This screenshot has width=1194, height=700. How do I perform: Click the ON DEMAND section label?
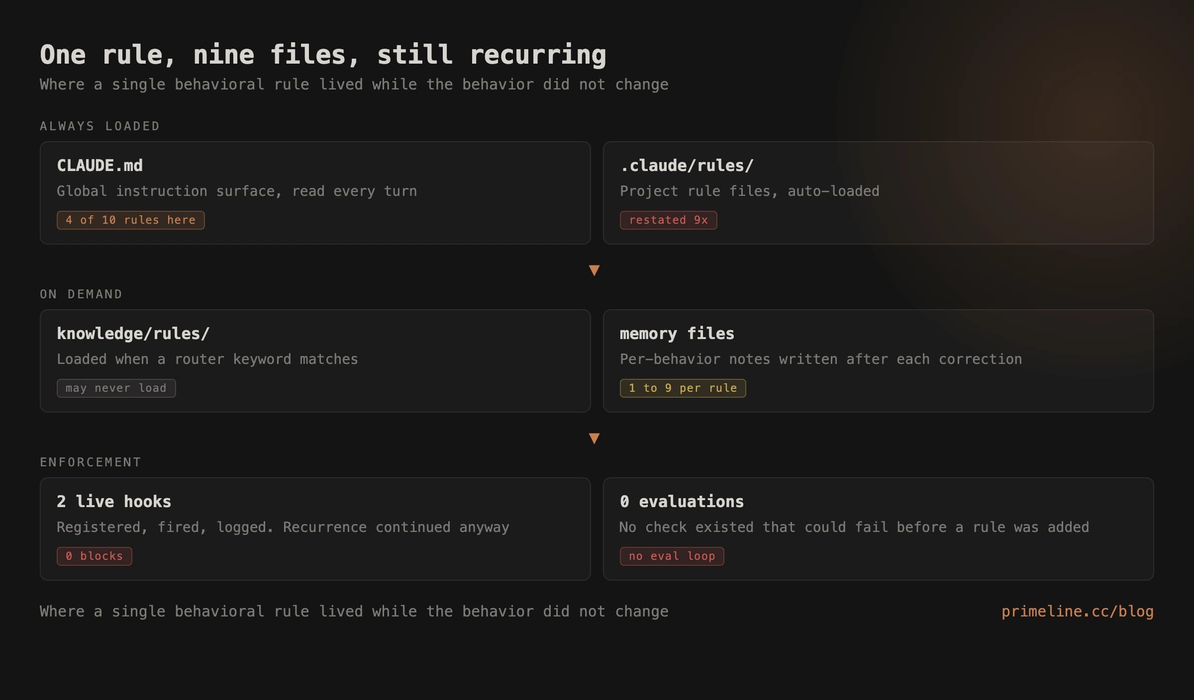click(81, 294)
